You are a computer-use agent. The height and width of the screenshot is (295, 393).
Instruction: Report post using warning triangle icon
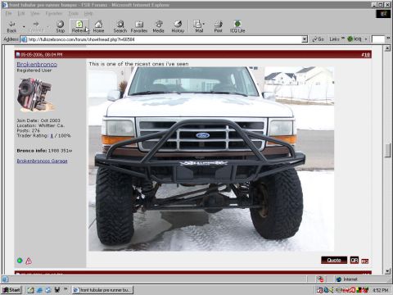point(29,261)
